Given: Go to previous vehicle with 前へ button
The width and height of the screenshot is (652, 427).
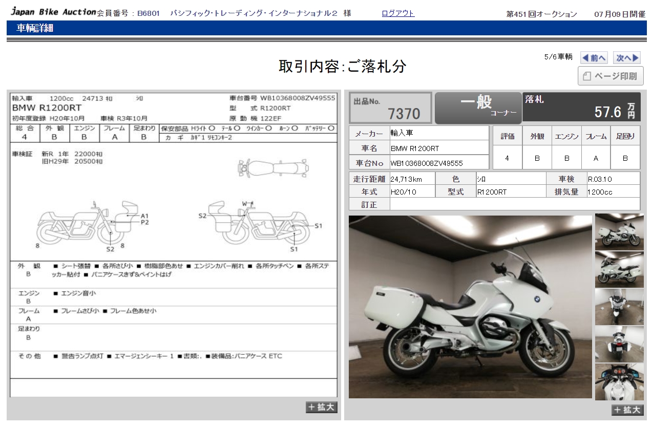Looking at the screenshot, I should point(594,58).
